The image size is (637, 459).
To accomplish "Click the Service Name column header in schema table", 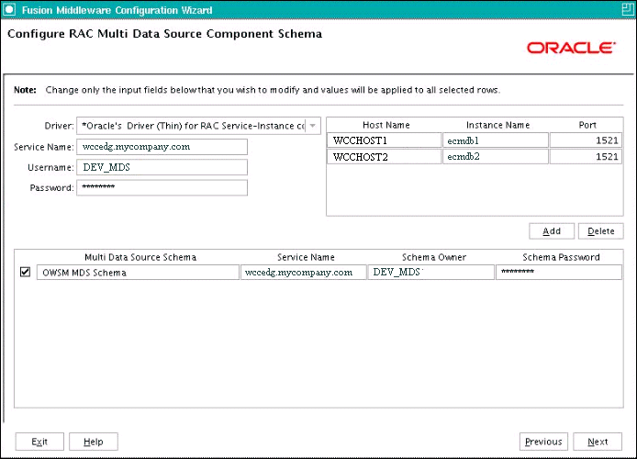I will tap(306, 257).
